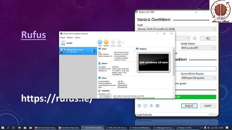Viewport: 232px width, 130px height.
Task: Open the list menu icon on the VM entry
Action: [94, 51]
